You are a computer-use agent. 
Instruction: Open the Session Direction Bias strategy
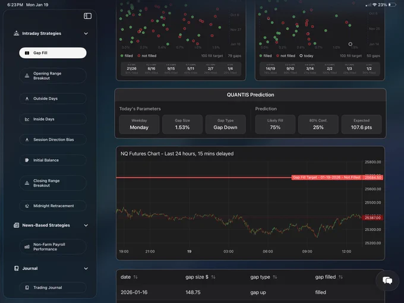click(53, 140)
